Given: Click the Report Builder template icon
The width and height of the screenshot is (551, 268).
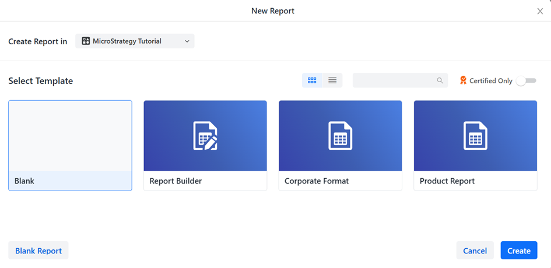Looking at the screenshot, I should tap(205, 136).
